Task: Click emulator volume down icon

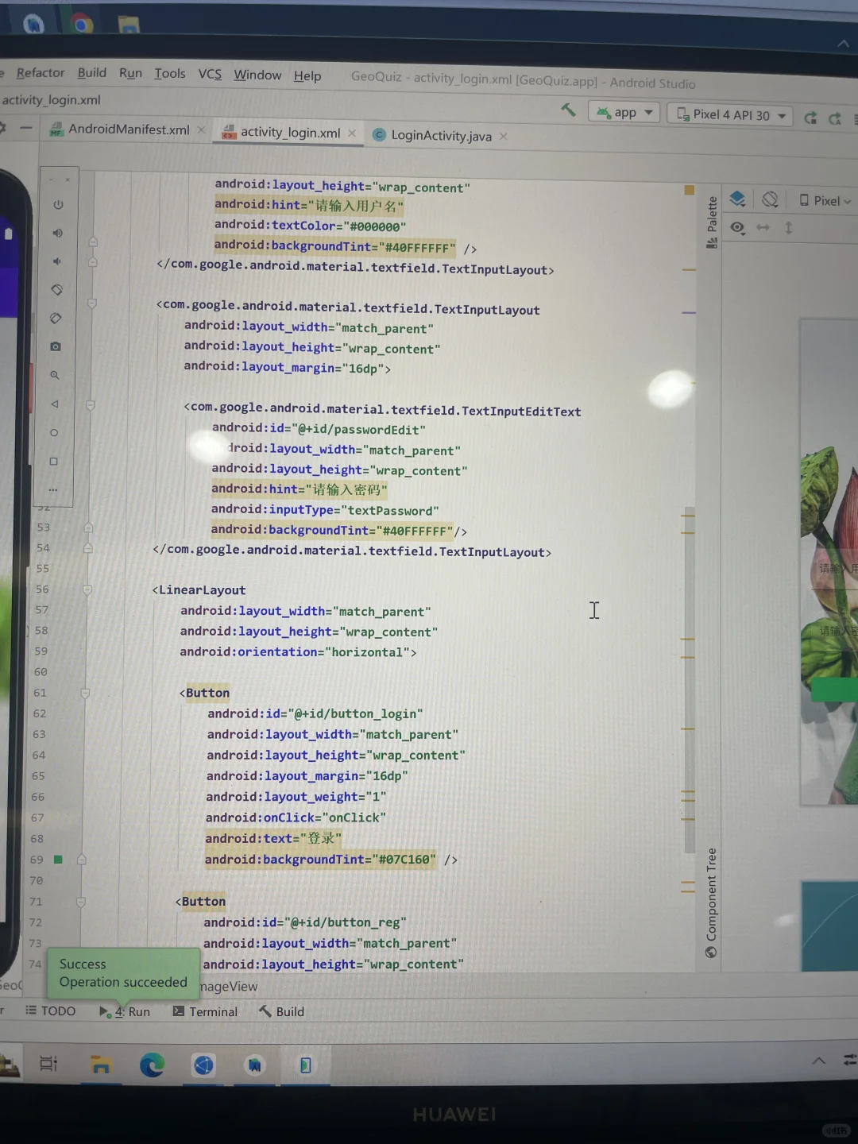Action: point(56,261)
